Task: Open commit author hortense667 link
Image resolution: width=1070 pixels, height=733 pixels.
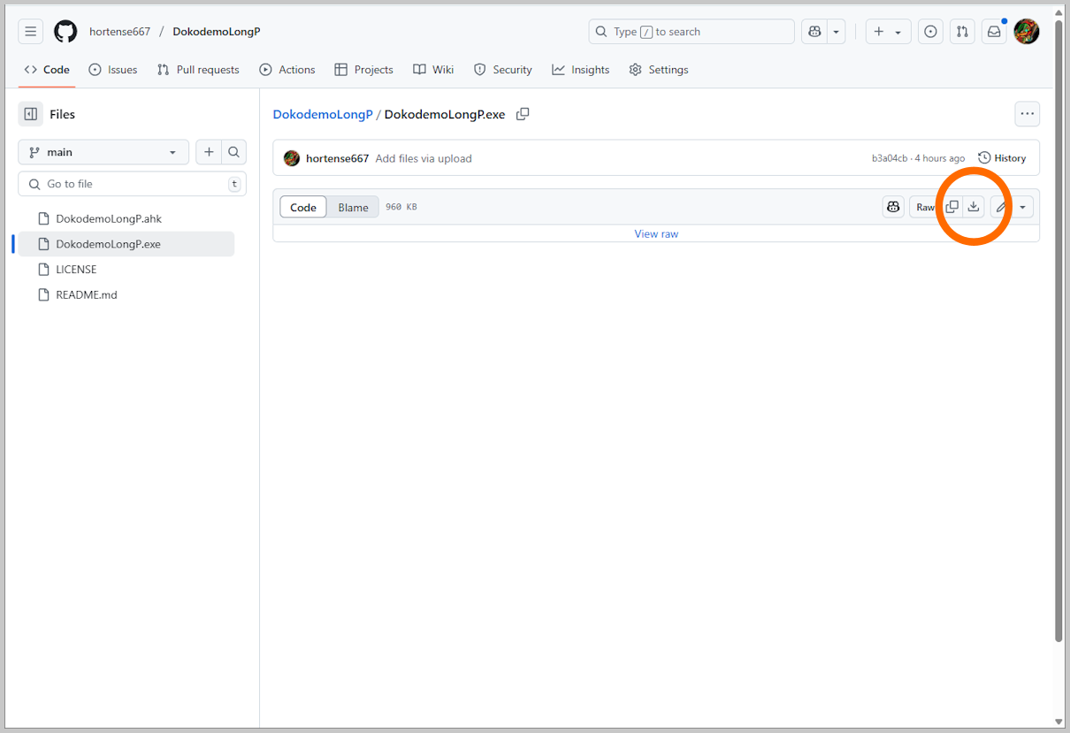Action: tap(337, 158)
